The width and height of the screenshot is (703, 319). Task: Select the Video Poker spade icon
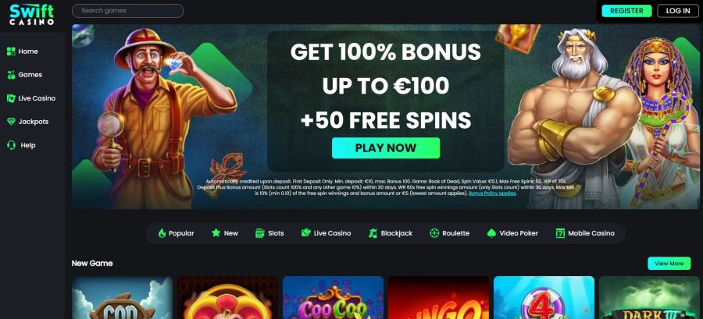[491, 233]
